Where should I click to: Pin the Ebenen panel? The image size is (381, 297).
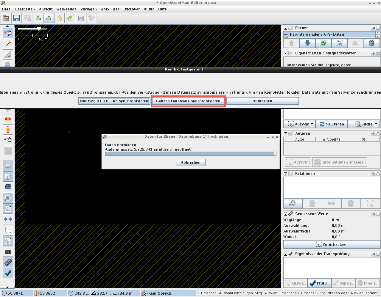pyautogui.click(x=373, y=28)
